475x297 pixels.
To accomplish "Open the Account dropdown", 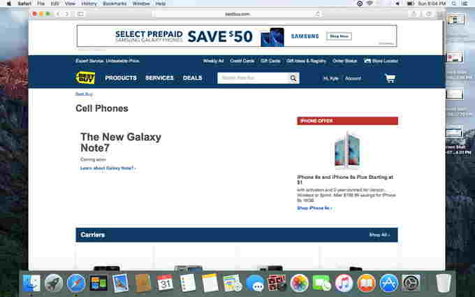I will [x=353, y=78].
